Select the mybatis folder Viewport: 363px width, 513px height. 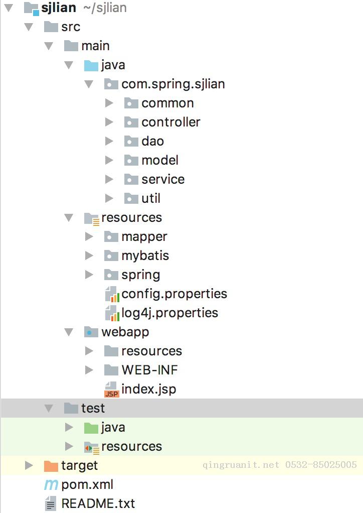145,255
